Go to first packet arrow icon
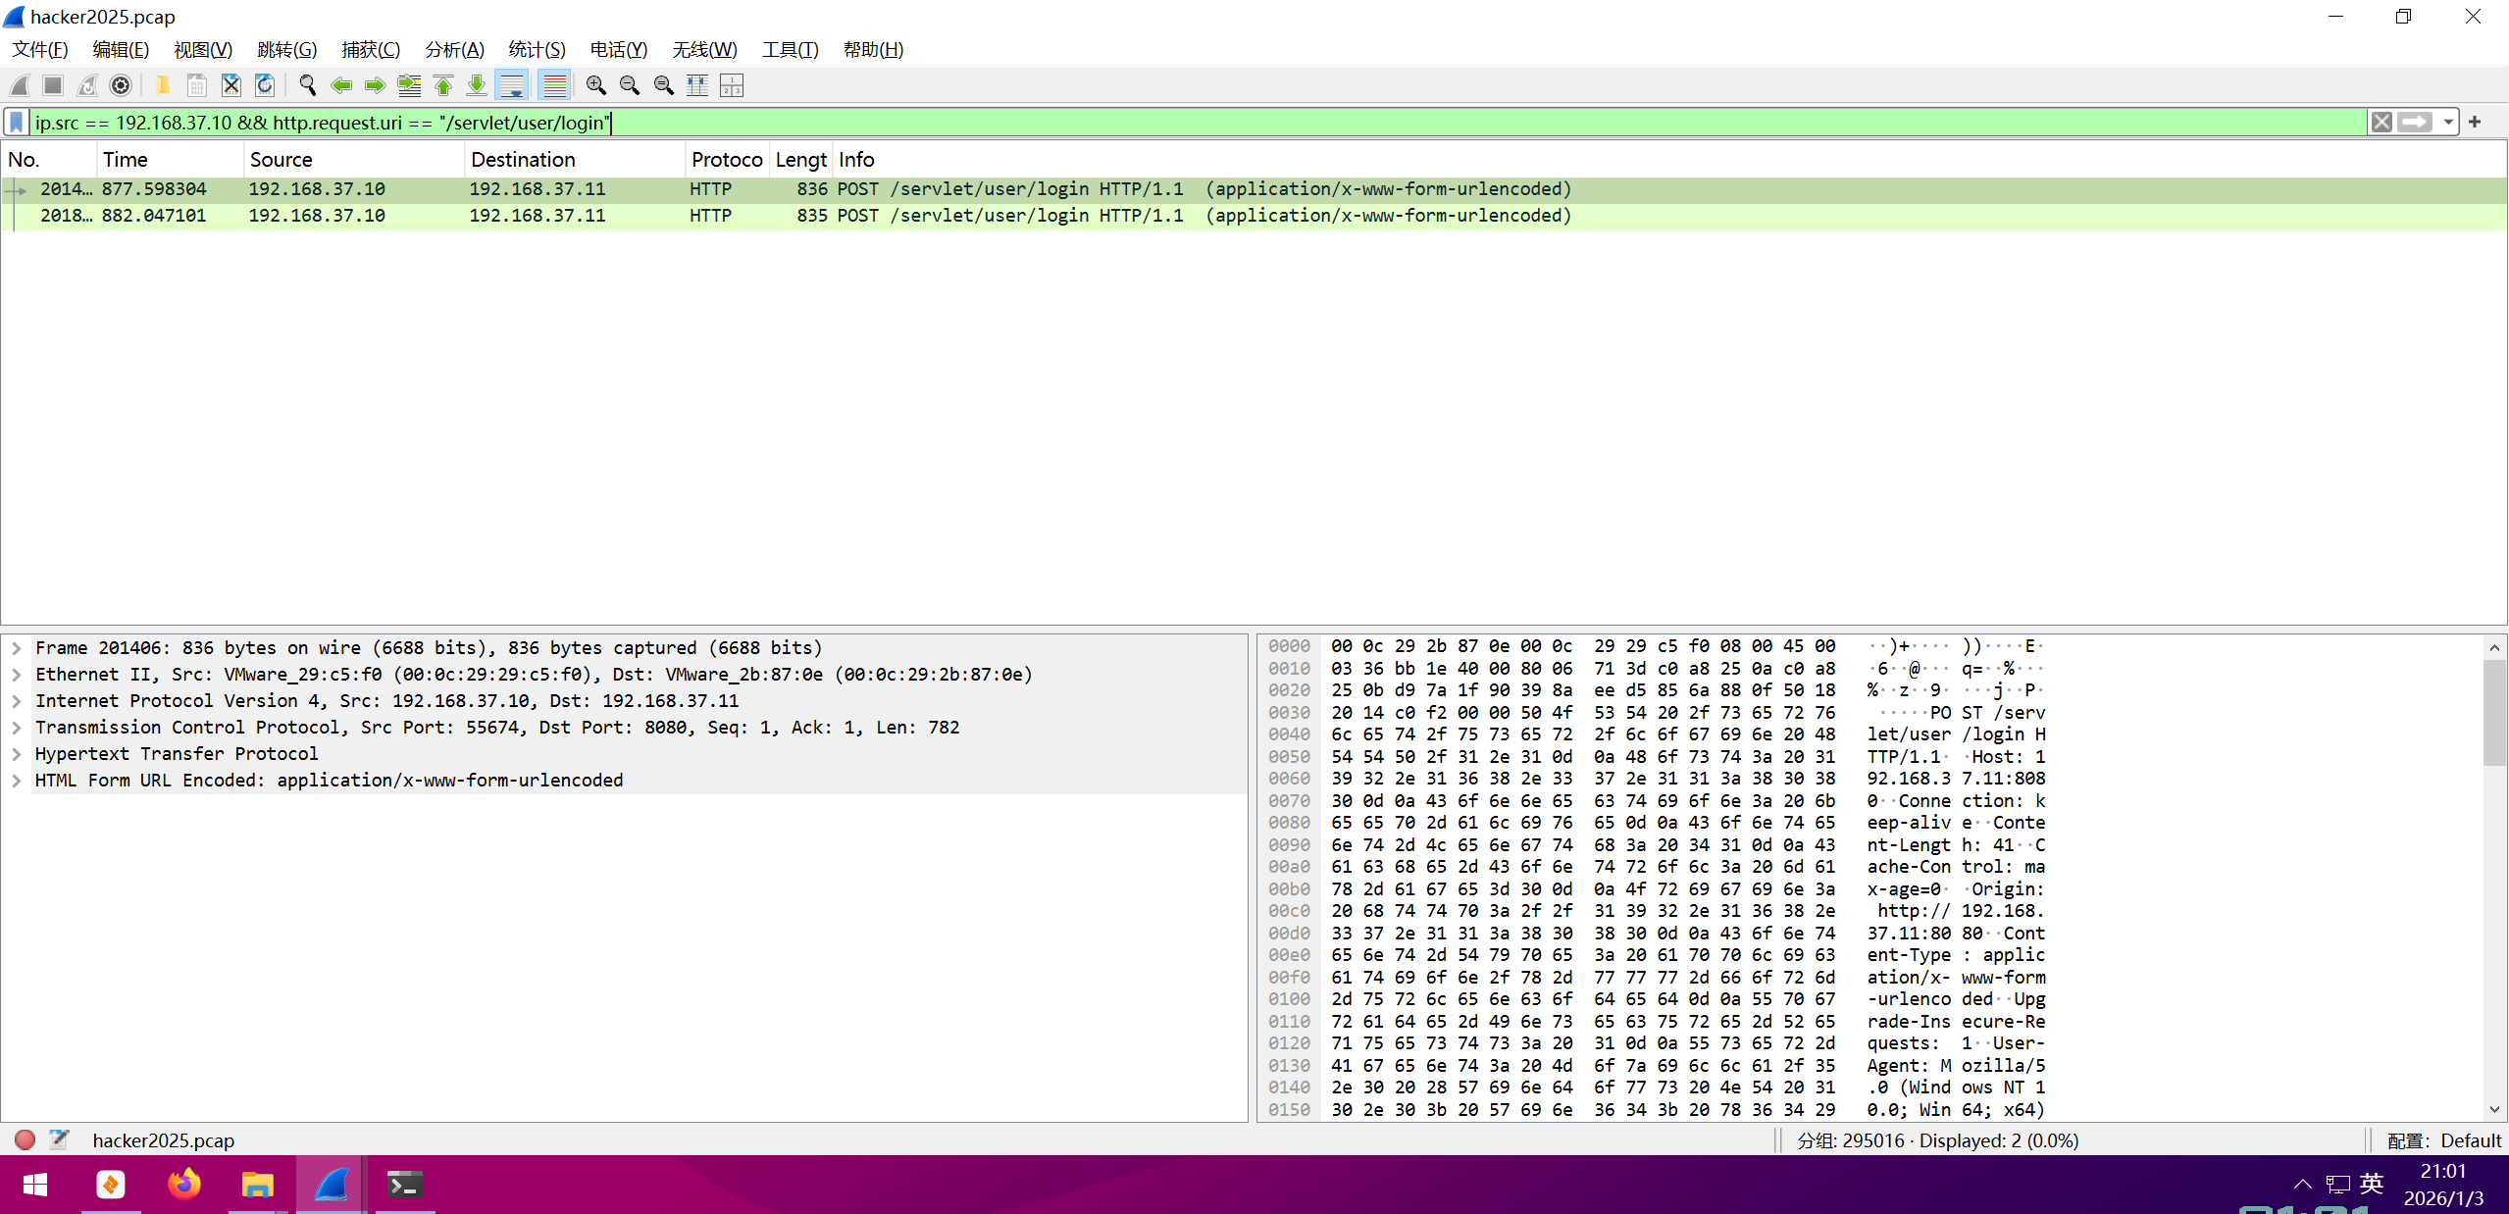 tap(443, 85)
